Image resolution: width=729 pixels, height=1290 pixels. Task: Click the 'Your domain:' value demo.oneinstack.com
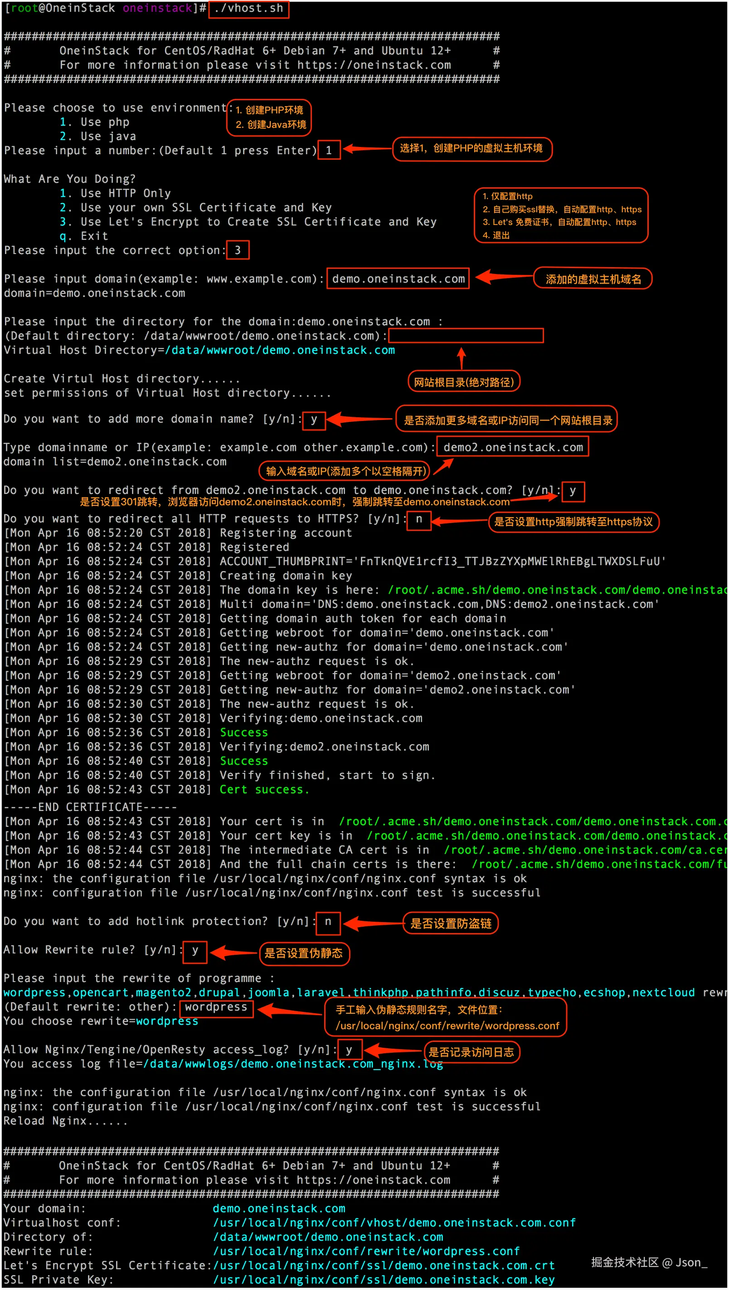point(279,1208)
